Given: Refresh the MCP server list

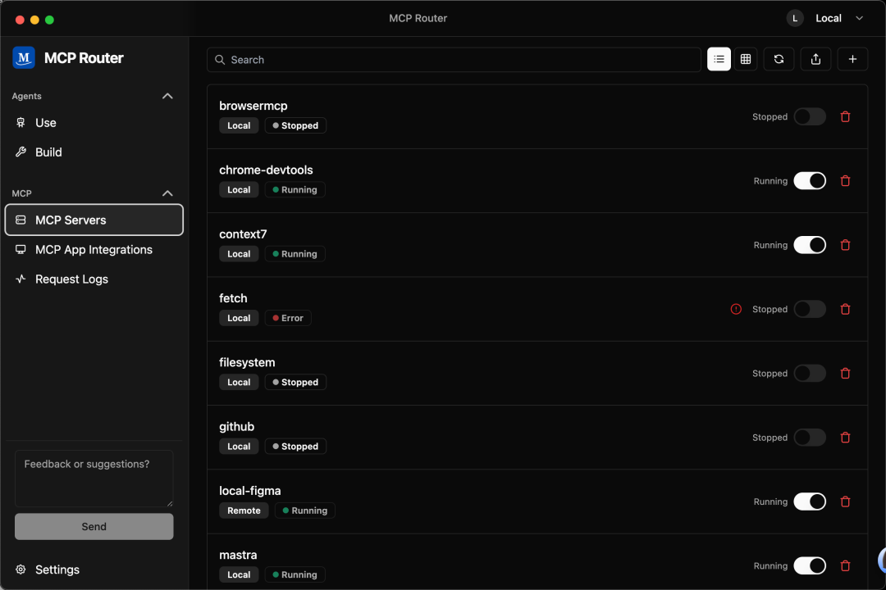Looking at the screenshot, I should point(779,59).
